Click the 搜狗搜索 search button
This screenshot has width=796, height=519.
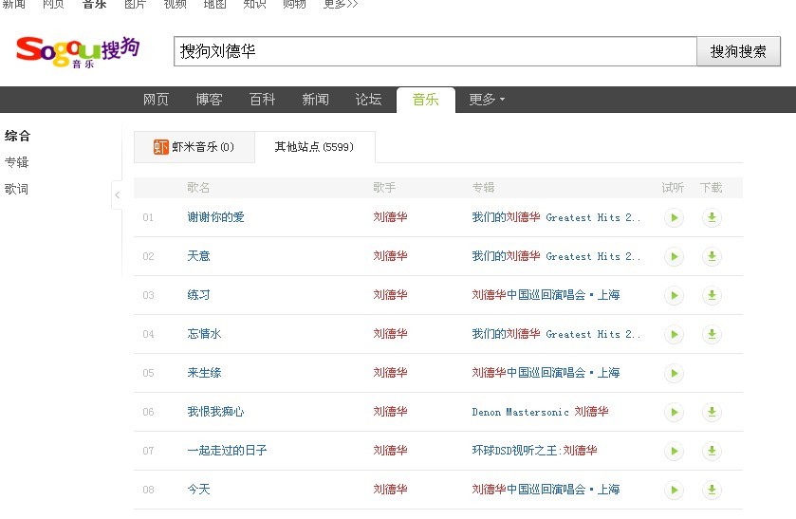(738, 51)
